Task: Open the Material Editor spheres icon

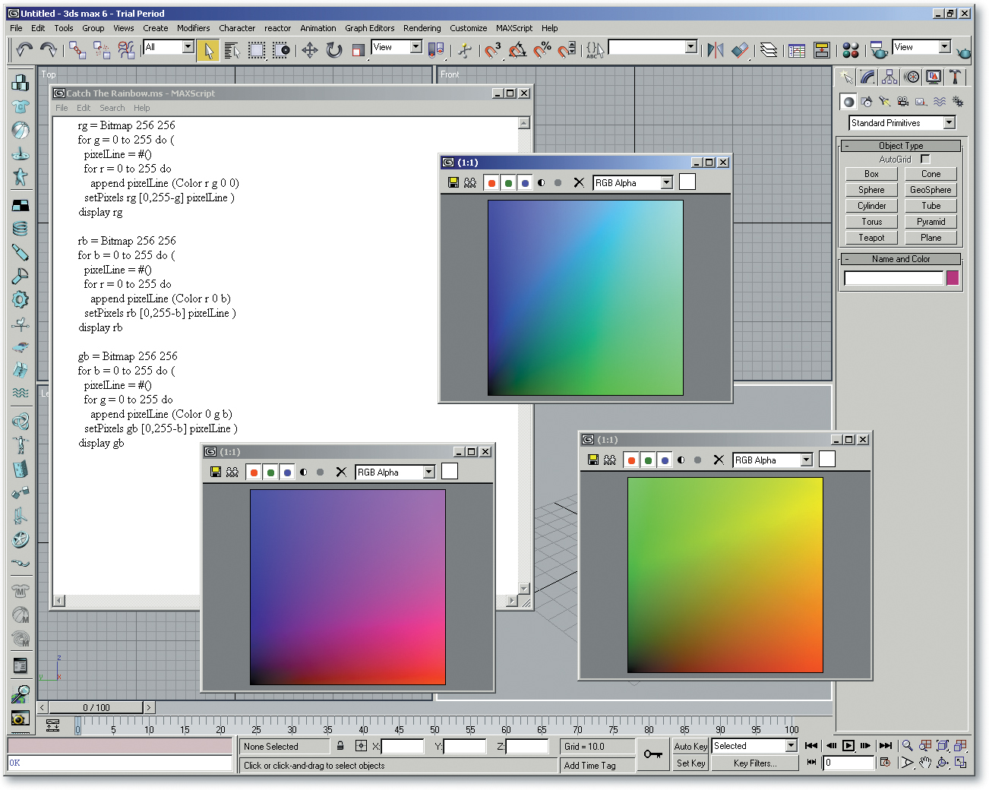Action: (x=851, y=50)
